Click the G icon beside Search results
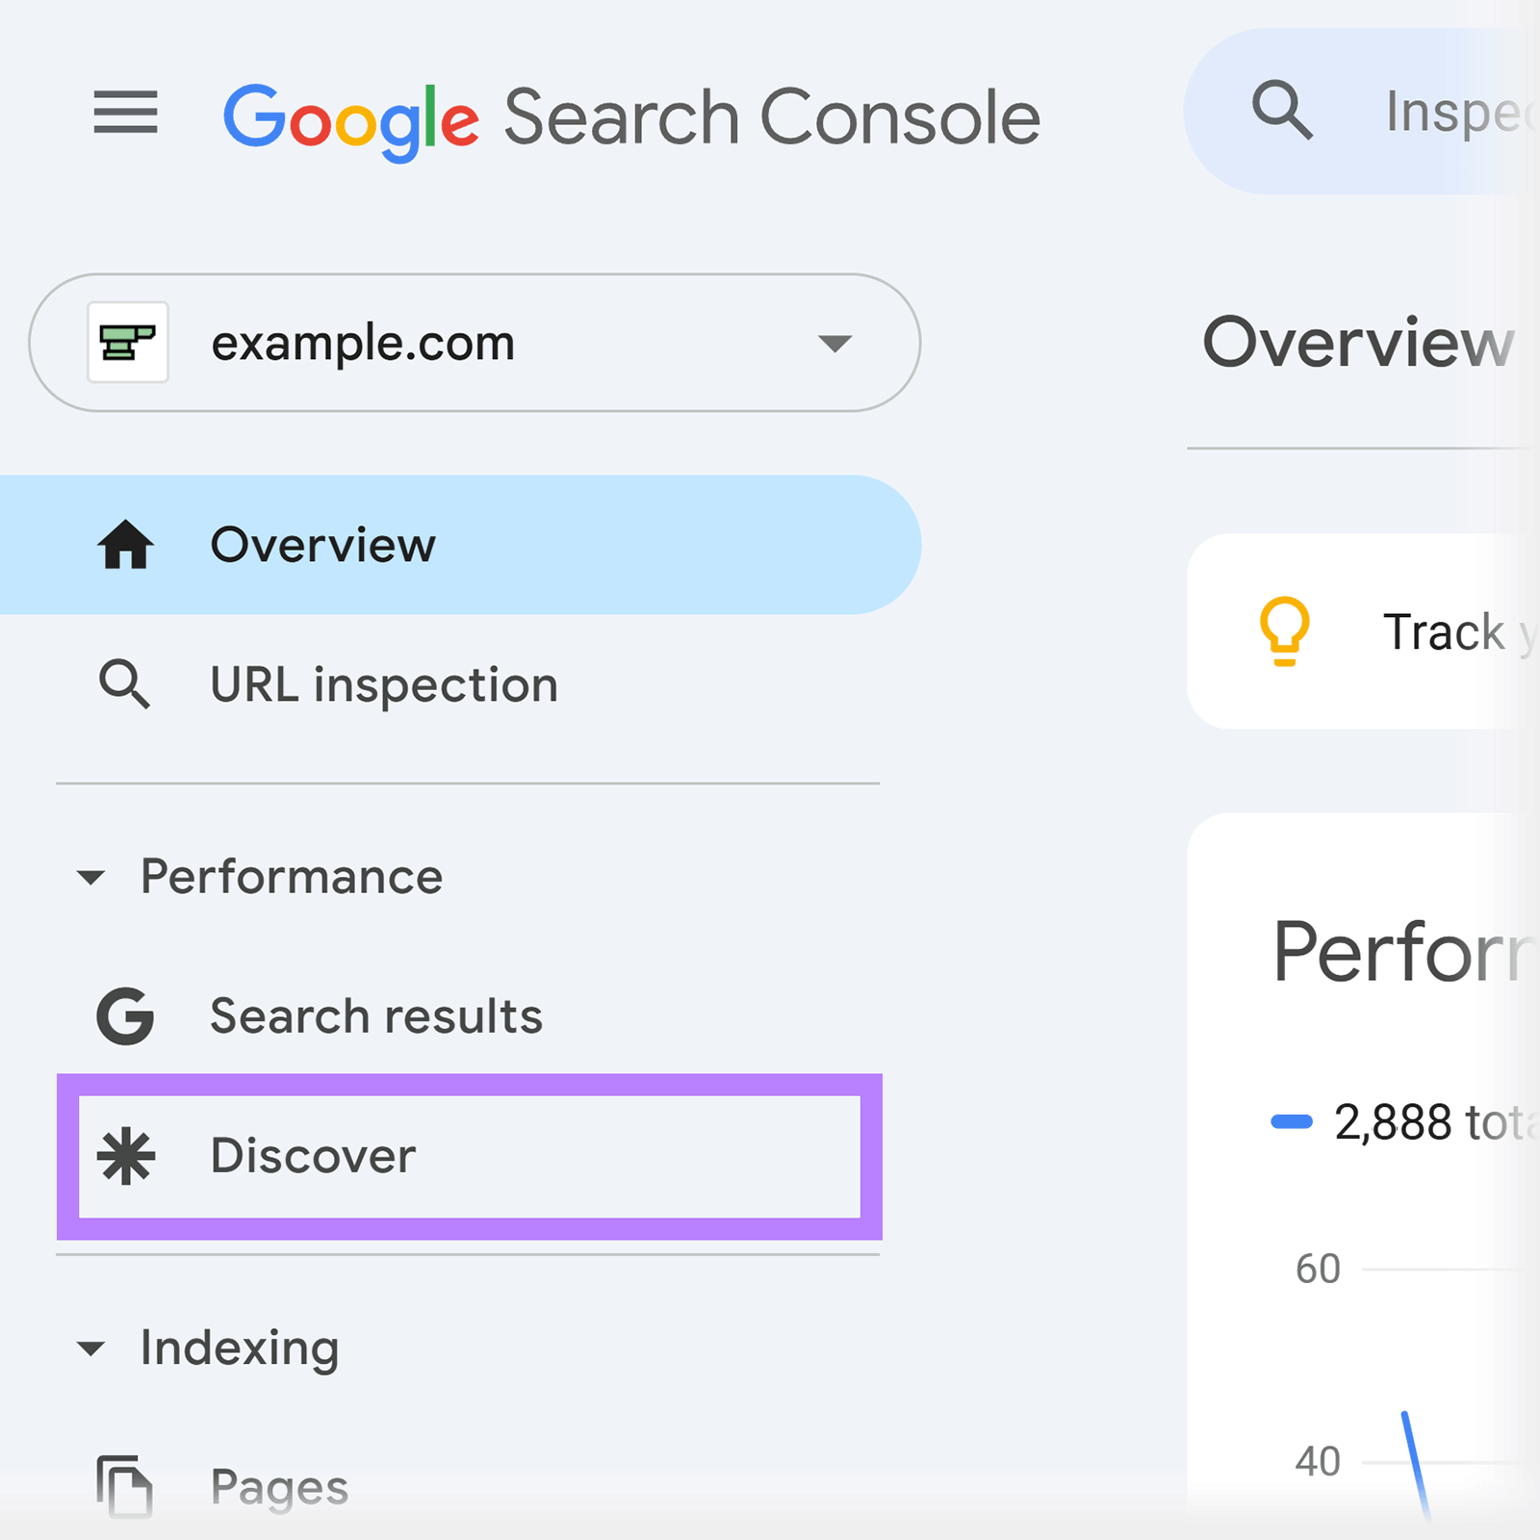This screenshot has width=1540, height=1540. [x=125, y=1015]
